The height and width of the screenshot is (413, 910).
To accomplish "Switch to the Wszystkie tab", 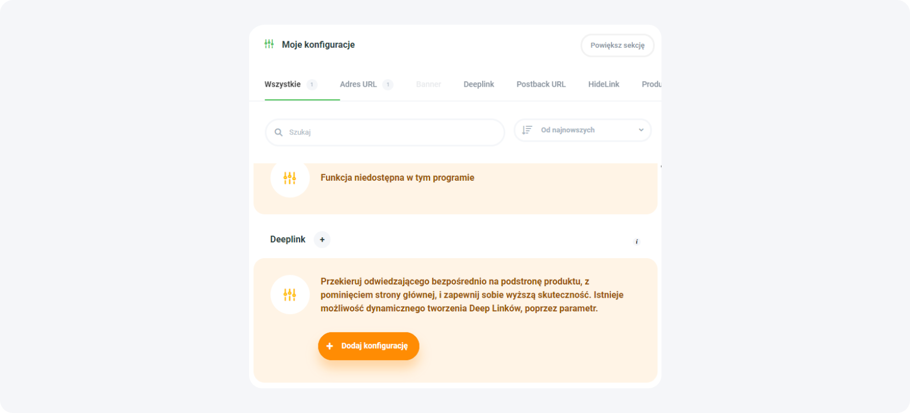I will coord(283,85).
